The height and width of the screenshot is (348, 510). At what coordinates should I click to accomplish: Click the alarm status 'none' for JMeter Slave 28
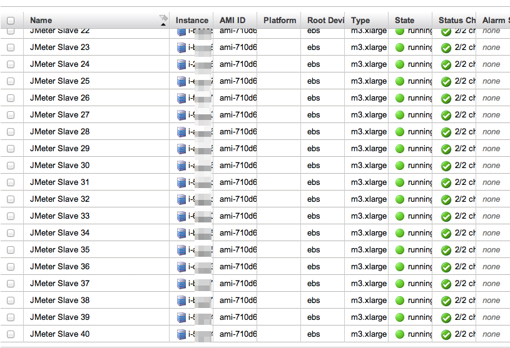(491, 132)
